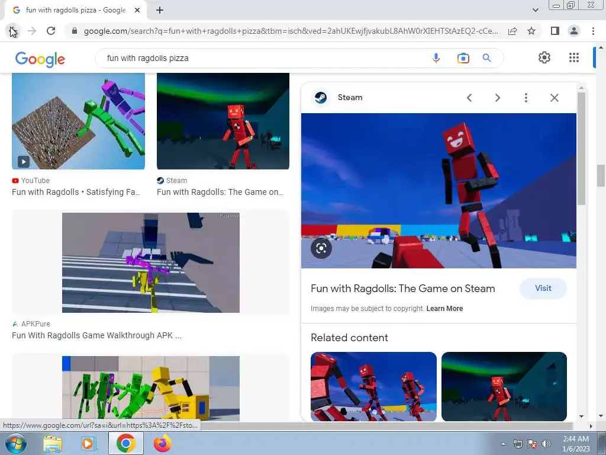Submit search with the magnifier icon
Image resolution: width=606 pixels, height=455 pixels.
point(486,58)
